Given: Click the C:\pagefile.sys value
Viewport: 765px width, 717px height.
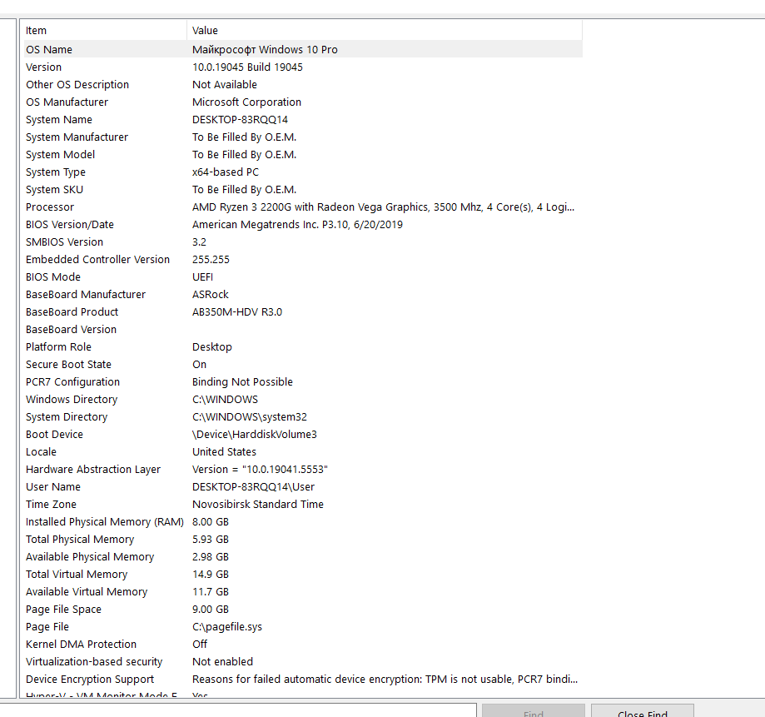Looking at the screenshot, I should [227, 627].
